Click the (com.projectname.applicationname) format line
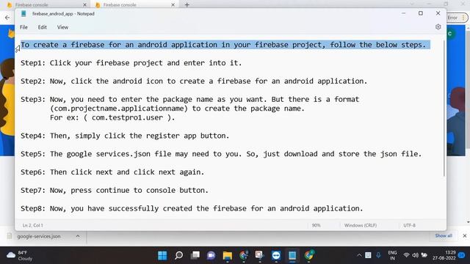Screen dimensions: 470x264 (177, 109)
